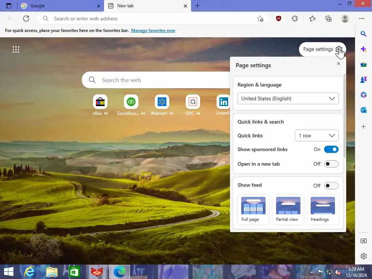Select Full page feed layout
Screen dimensions: 372x279
[x=253, y=209]
